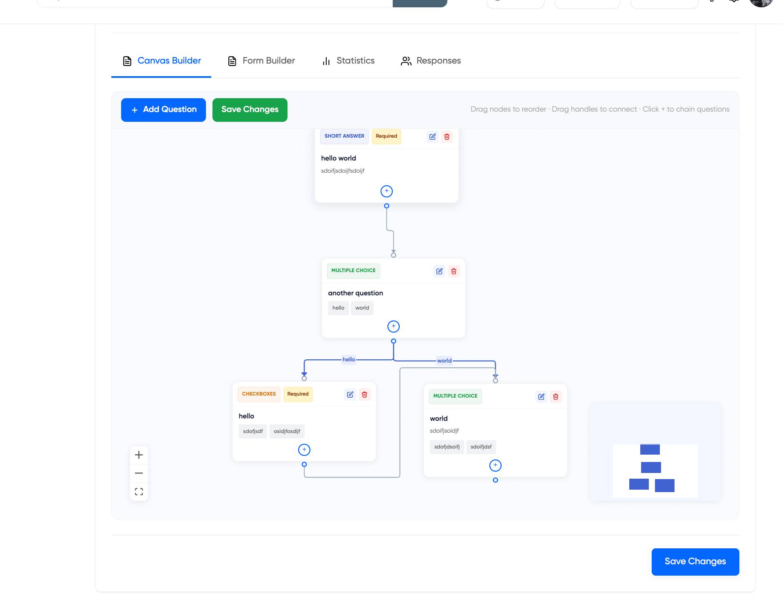Delete the 'hello' checkboxes question
Image resolution: width=783 pixels, height=607 pixels.
coord(365,394)
